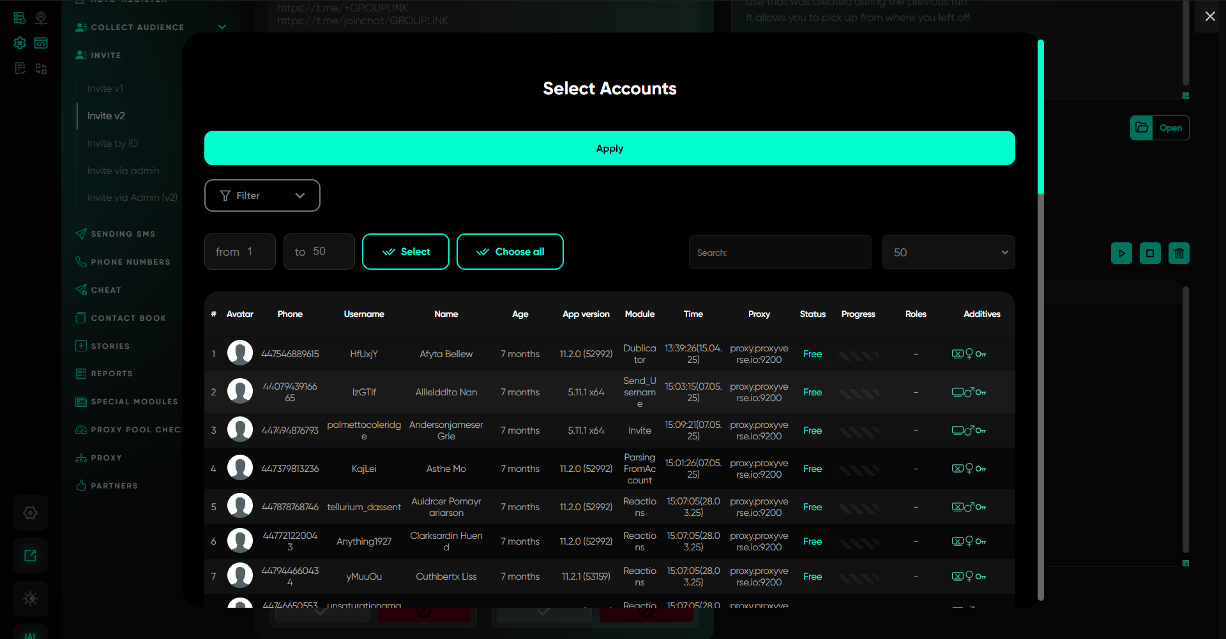Click the play start button
The width and height of the screenshot is (1226, 639).
pos(1121,253)
